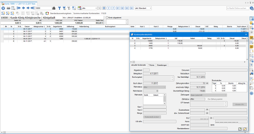Switch to the T-Konto tab

click(x=151, y=65)
